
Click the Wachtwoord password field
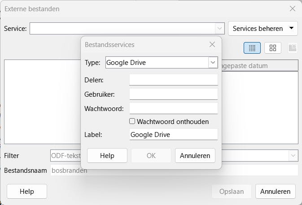click(x=173, y=108)
